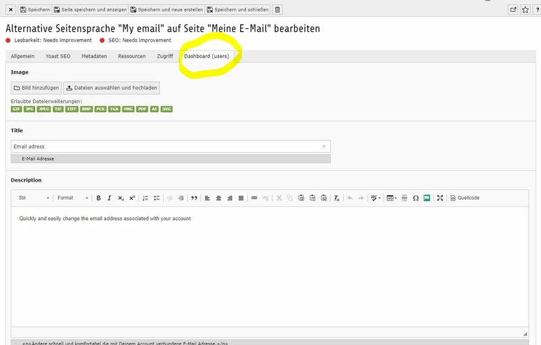This screenshot has width=541, height=345.
Task: Click paste as plain text icon
Action: 312,198
